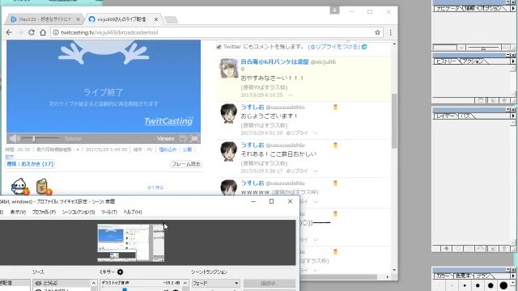The image size is (518, 291).
Task: Open the 表示(V) menu in OBS
Action: (18, 212)
